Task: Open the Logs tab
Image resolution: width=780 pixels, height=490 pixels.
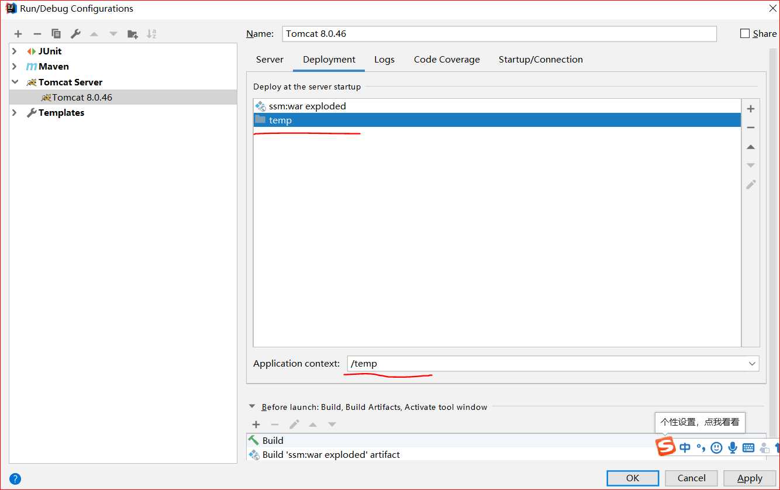Action: pos(384,60)
